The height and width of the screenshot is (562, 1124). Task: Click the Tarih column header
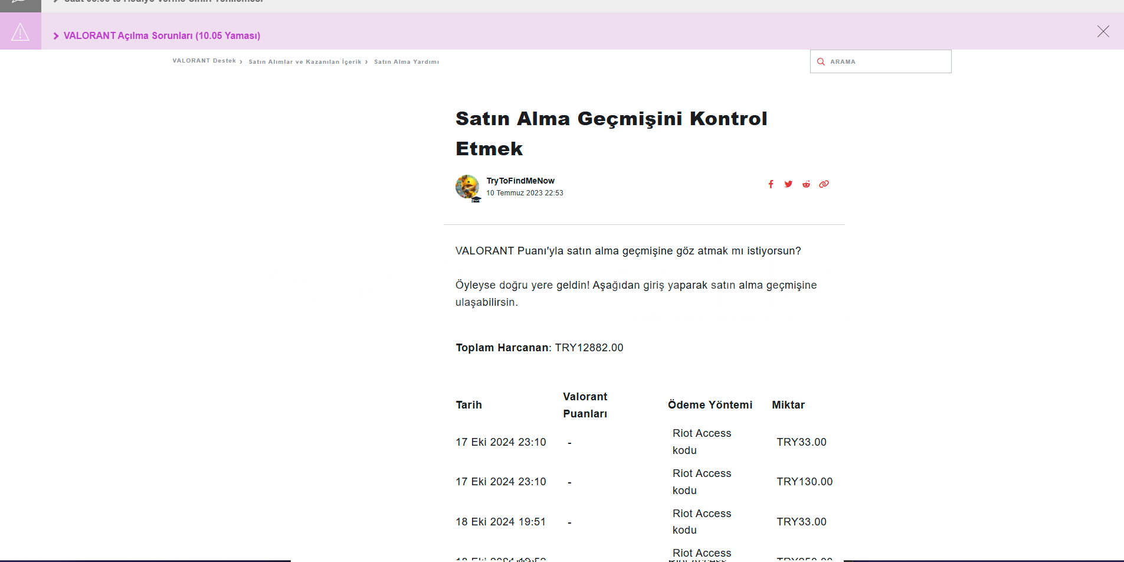[x=468, y=405]
